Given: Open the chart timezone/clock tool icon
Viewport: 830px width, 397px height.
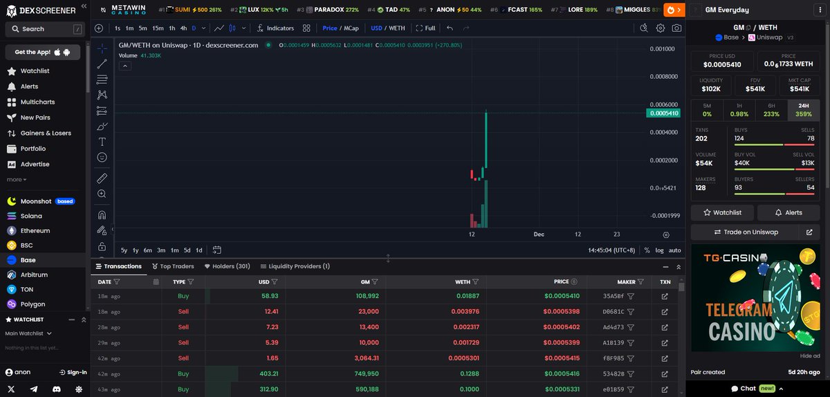Looking at the screenshot, I should coord(644,28).
